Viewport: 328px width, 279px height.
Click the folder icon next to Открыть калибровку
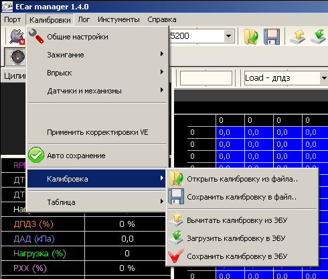tap(176, 178)
